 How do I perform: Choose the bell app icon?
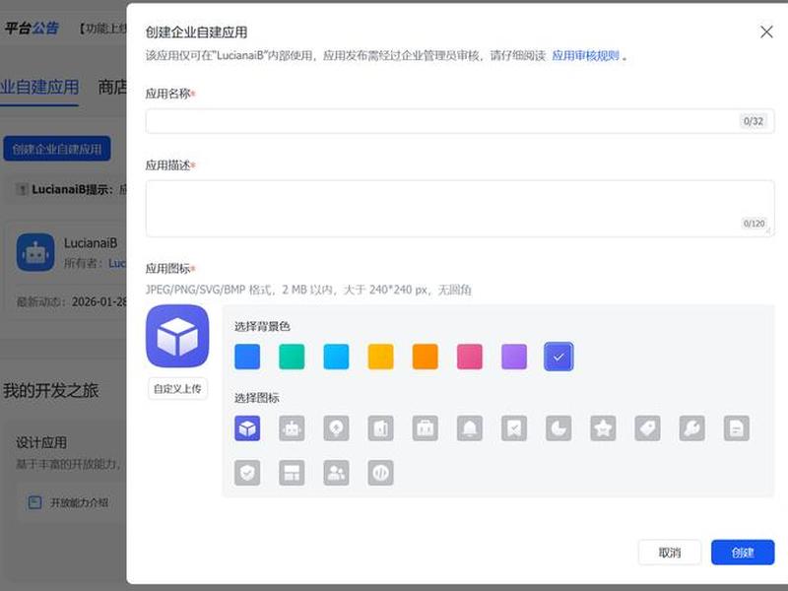(470, 428)
